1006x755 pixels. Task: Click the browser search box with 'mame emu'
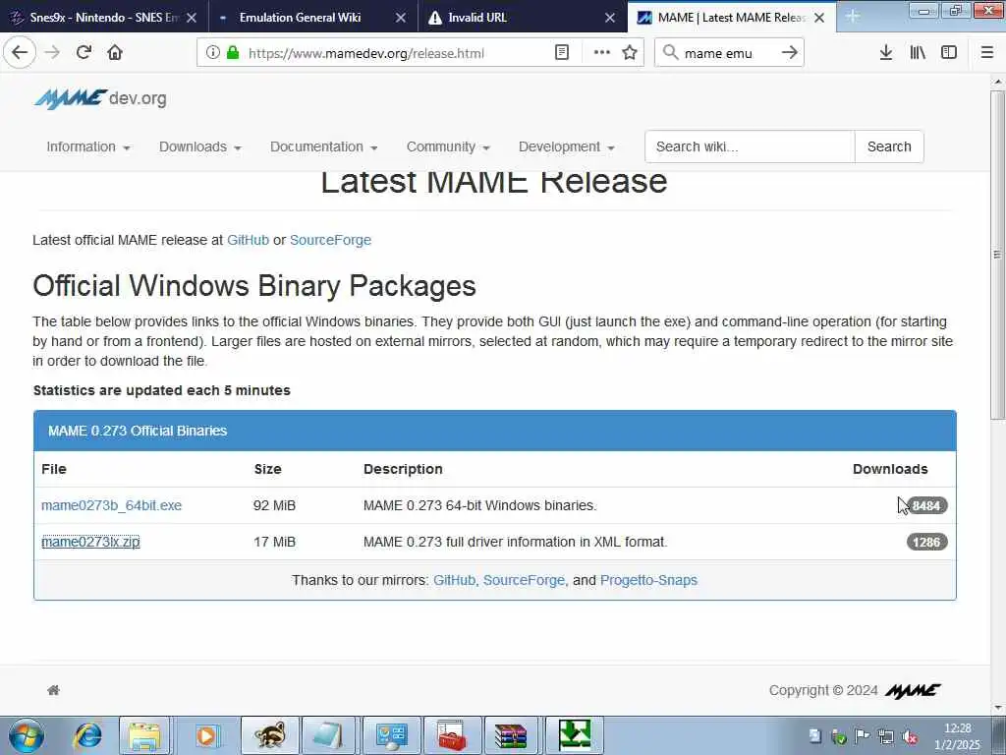click(x=728, y=53)
